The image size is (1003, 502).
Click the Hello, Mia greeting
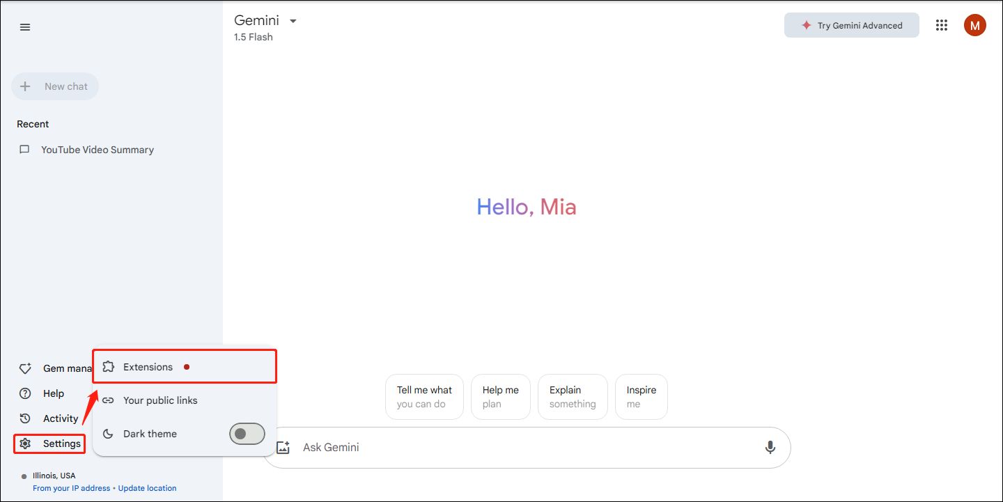coord(527,207)
